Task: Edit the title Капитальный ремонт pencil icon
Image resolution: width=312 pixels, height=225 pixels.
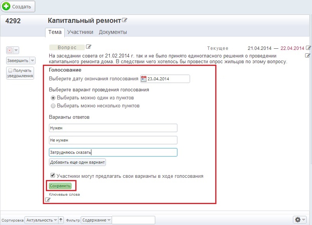Action: [x=125, y=20]
